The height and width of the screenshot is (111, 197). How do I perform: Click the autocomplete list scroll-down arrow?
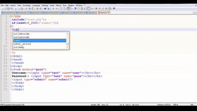click(67, 47)
